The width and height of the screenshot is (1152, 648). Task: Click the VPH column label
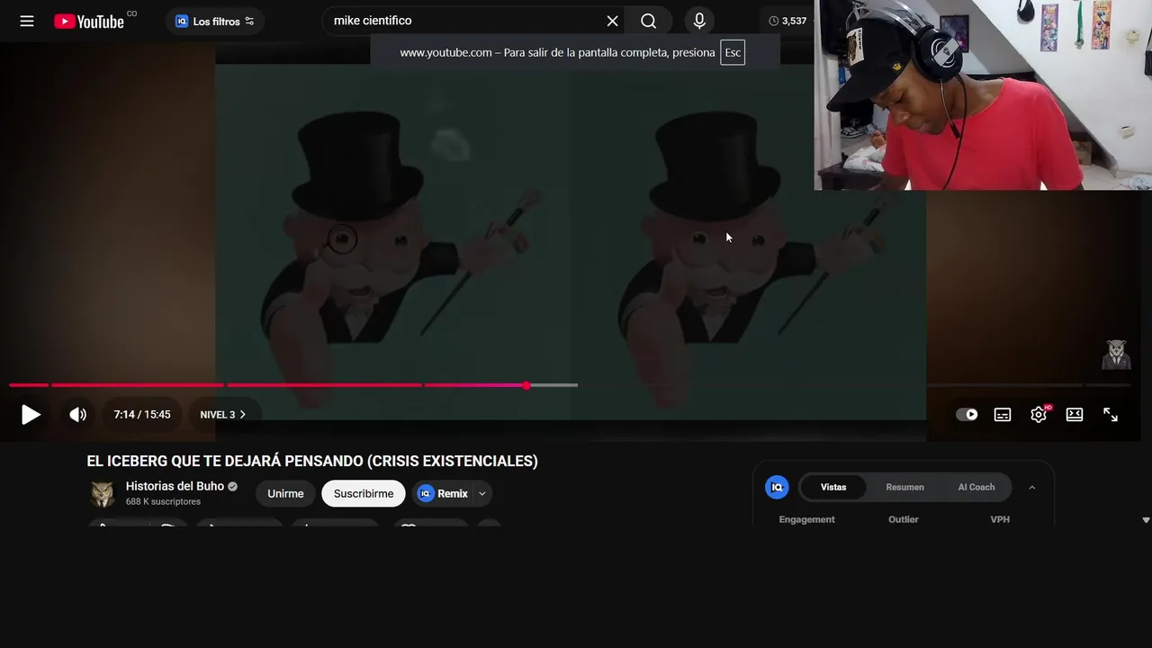pos(1000,519)
